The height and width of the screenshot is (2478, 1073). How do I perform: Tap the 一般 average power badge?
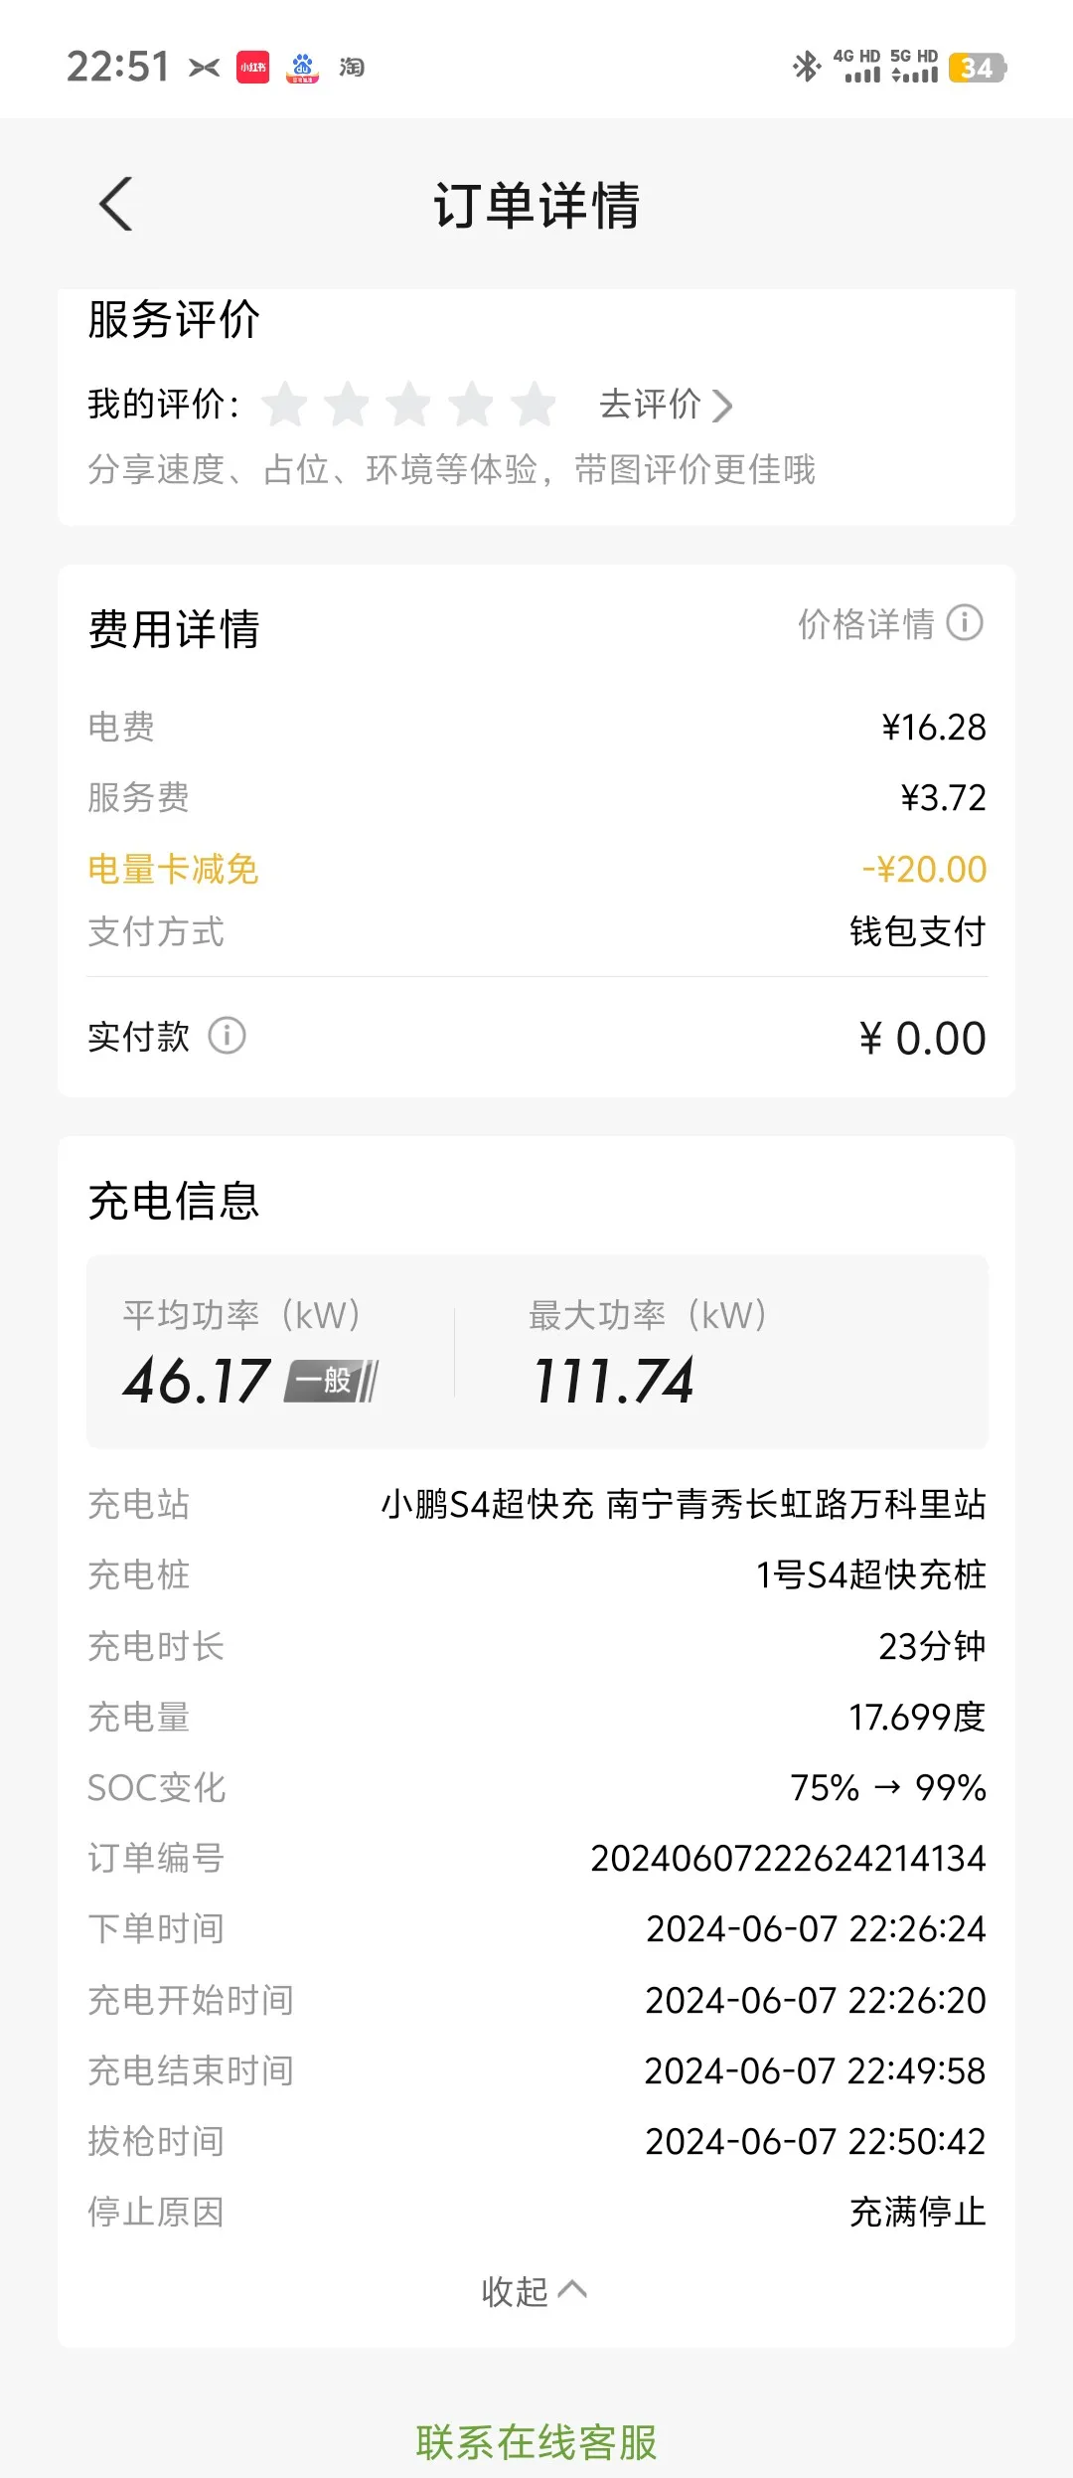[332, 1381]
